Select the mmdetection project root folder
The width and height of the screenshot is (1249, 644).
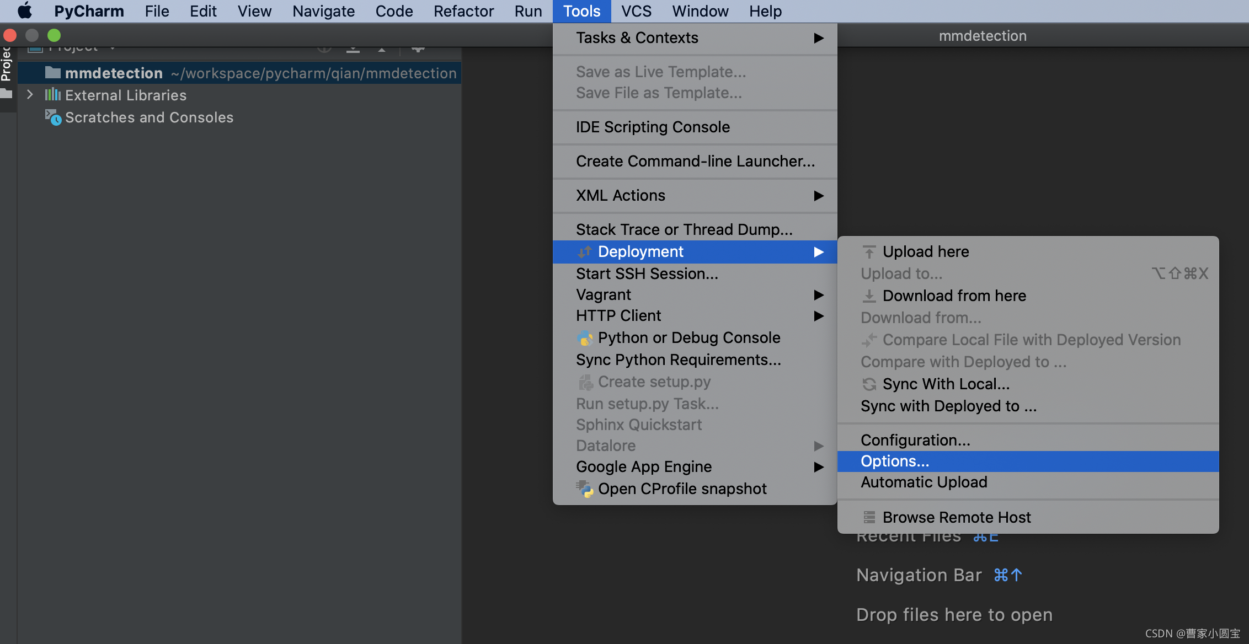(114, 73)
